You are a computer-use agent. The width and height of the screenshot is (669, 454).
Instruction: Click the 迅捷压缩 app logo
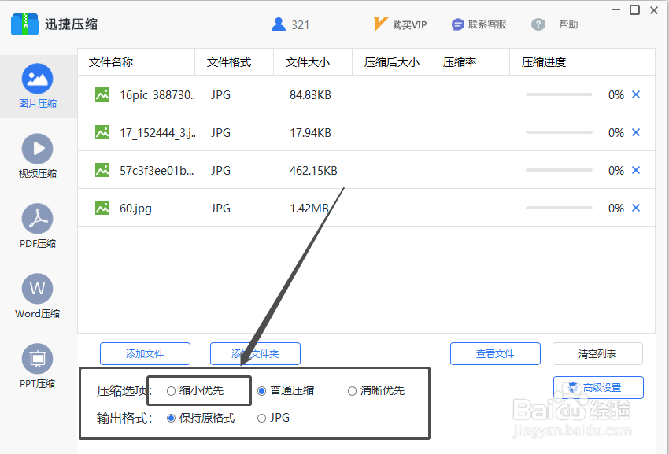pos(24,24)
